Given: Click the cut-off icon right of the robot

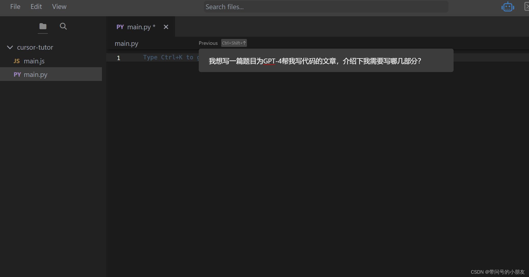Looking at the screenshot, I should 526,7.
